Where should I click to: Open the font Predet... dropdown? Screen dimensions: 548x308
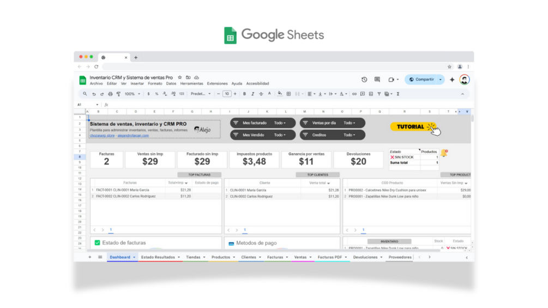(x=201, y=94)
